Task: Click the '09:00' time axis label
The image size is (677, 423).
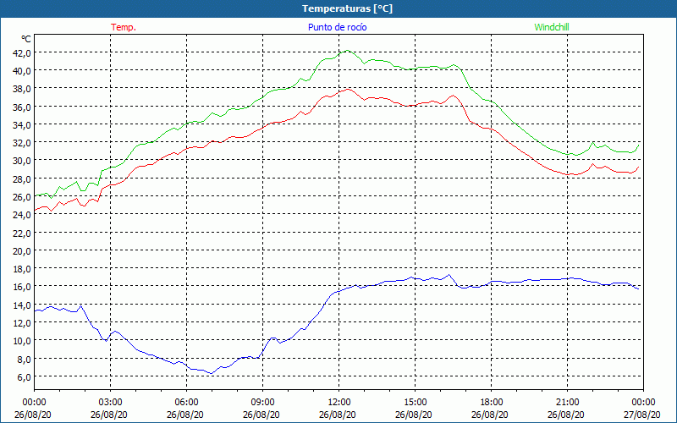Action: click(262, 403)
